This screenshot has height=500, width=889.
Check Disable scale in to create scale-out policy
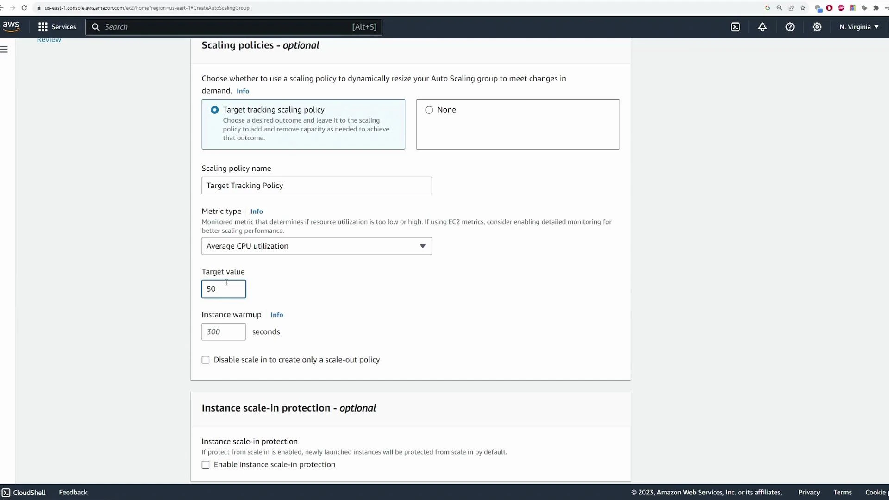(x=206, y=360)
